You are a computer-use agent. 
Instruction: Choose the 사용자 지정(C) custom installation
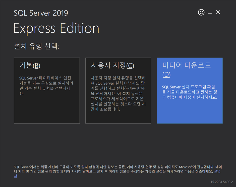coord(118,91)
